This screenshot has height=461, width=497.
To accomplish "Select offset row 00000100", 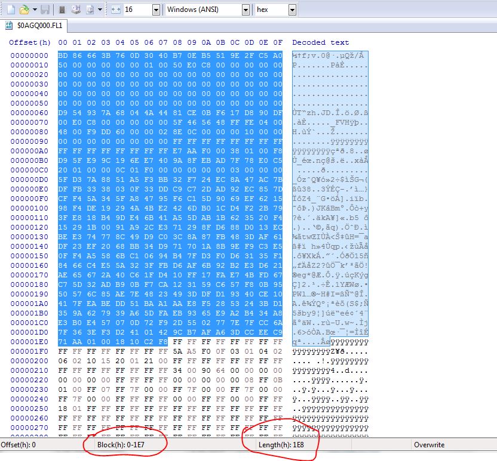I will (x=29, y=208).
